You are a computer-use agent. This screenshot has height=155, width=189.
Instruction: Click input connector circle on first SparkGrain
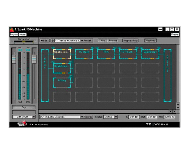pyautogui.click(x=53, y=48)
